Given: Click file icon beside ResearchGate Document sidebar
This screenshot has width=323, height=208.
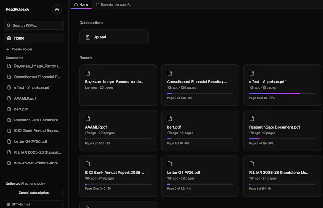Looking at the screenshot, I should pyautogui.click(x=9, y=120).
